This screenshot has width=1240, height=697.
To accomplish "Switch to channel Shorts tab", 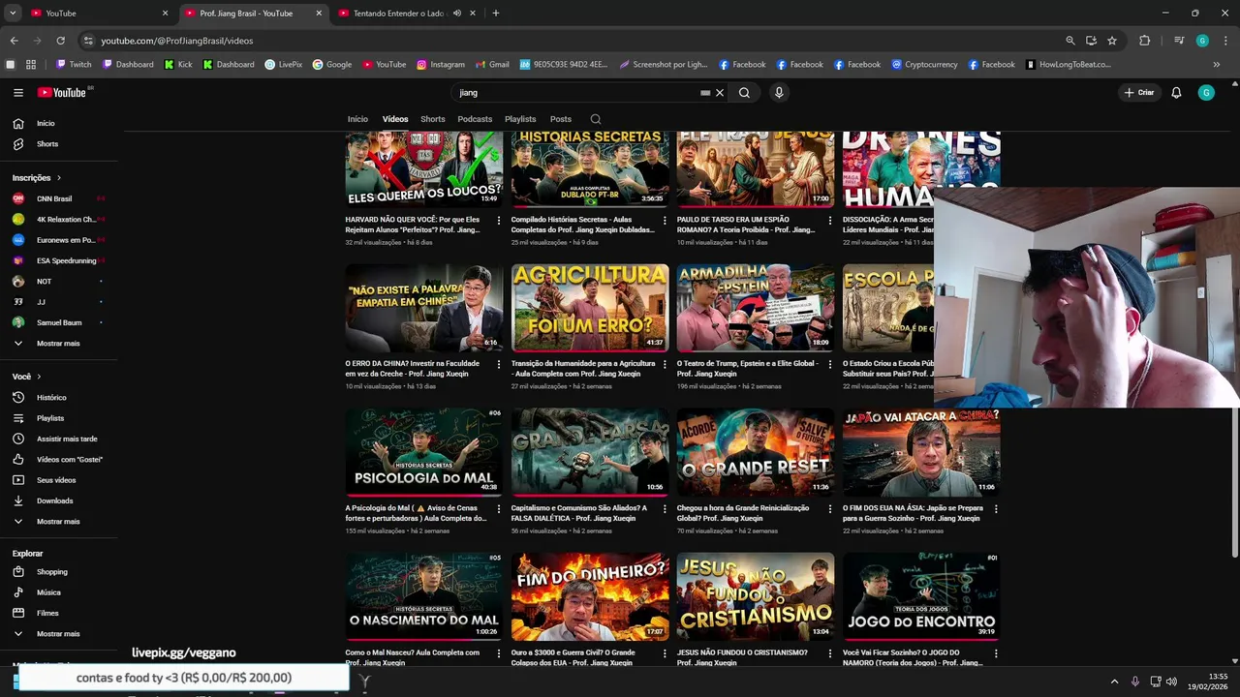I will tap(433, 119).
